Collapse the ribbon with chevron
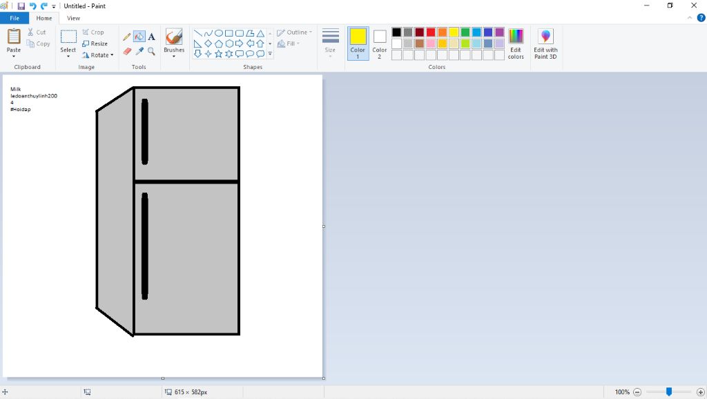This screenshot has height=399, width=707. tap(690, 18)
